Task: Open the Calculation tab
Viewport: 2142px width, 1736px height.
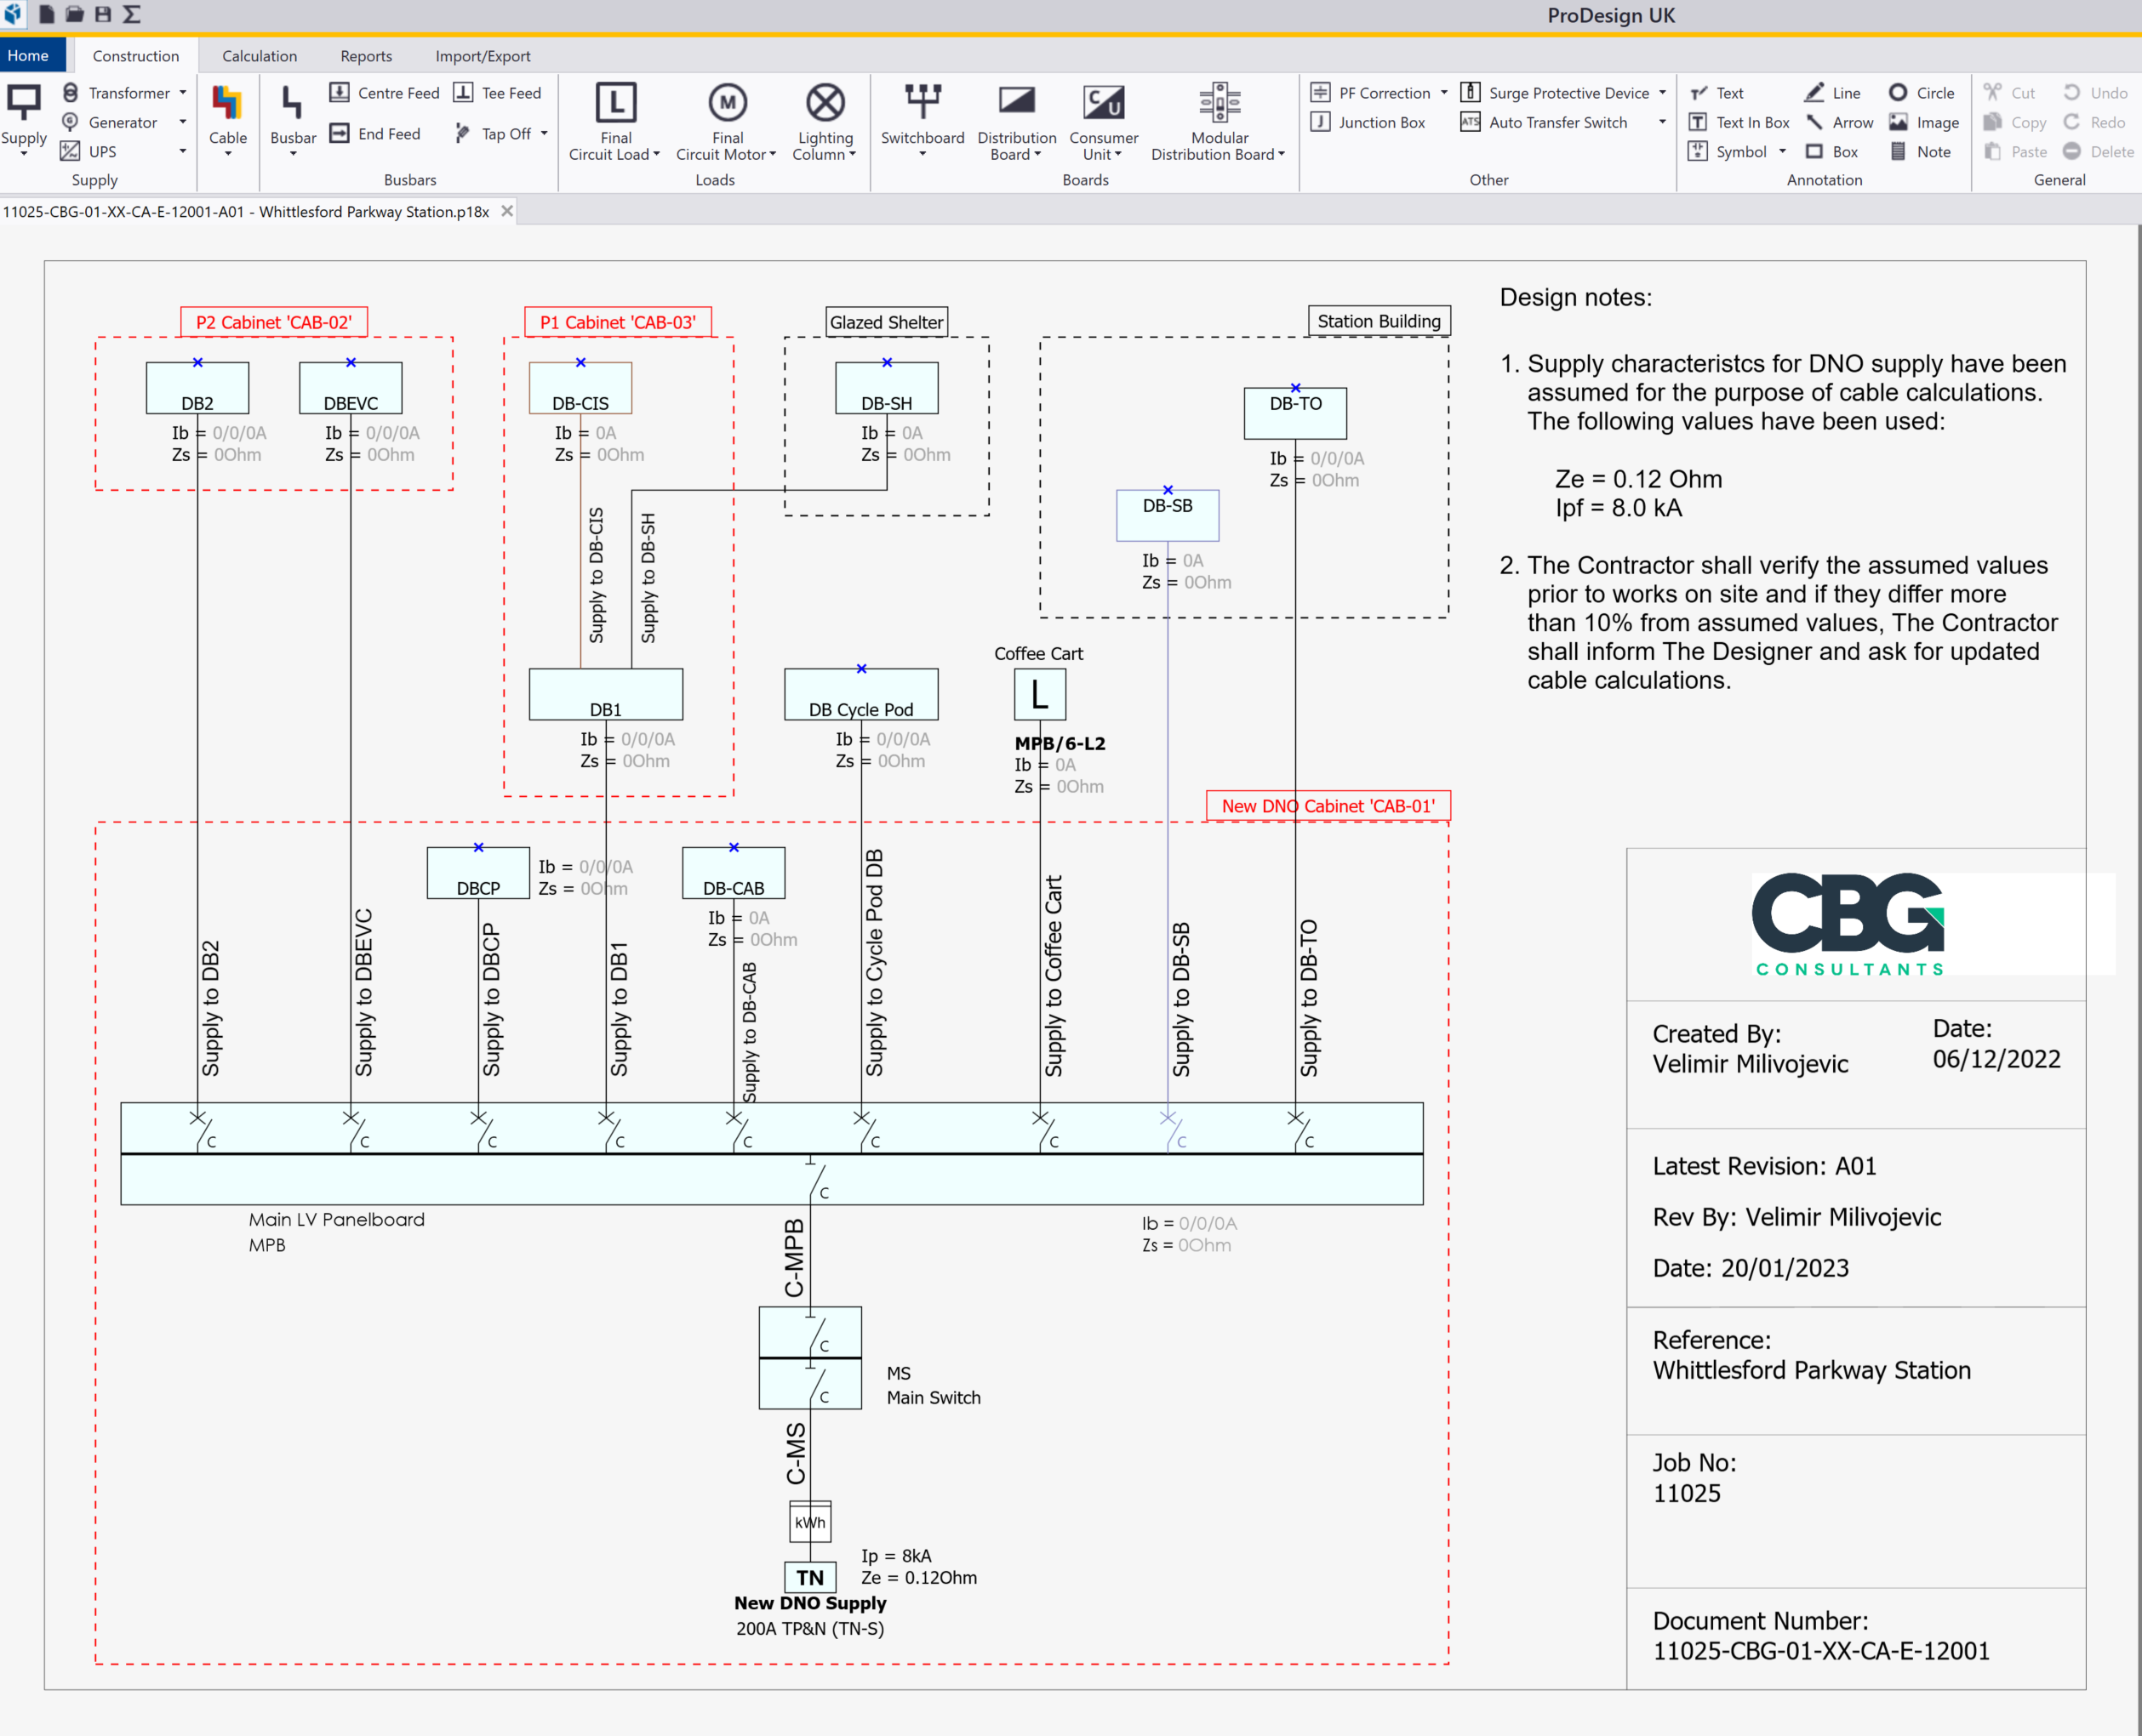Action: point(259,56)
